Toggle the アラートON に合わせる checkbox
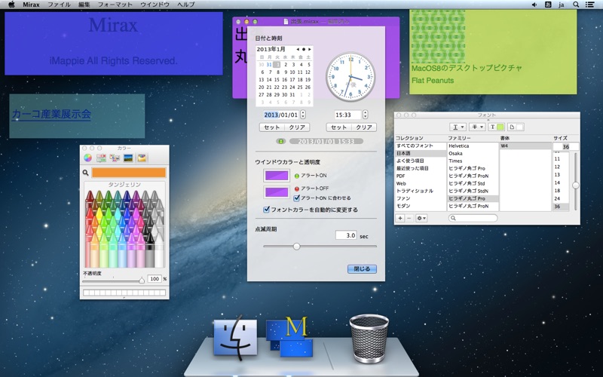 tap(296, 198)
